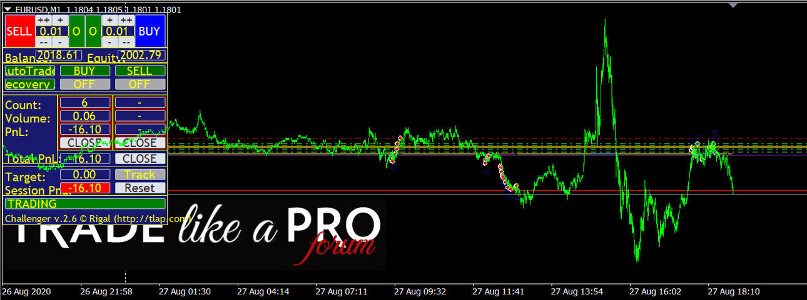Click the AutoTrade label button
The height and width of the screenshot is (300, 807).
coord(30,71)
